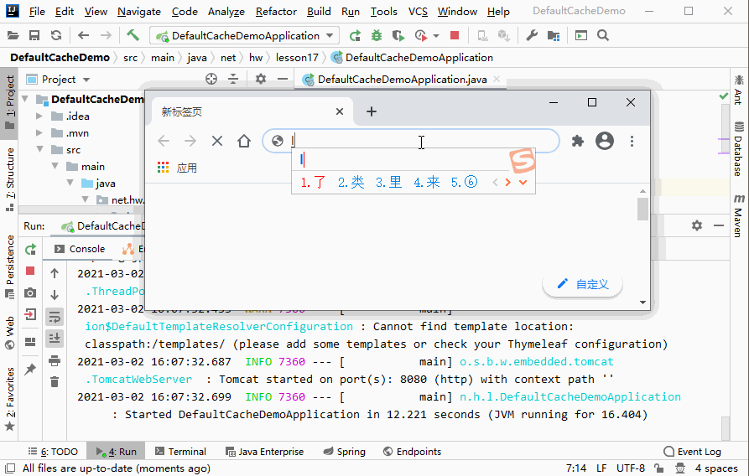Screen dimensions: 749x476
Task: Go to Chrome home page icon
Action: 244,141
